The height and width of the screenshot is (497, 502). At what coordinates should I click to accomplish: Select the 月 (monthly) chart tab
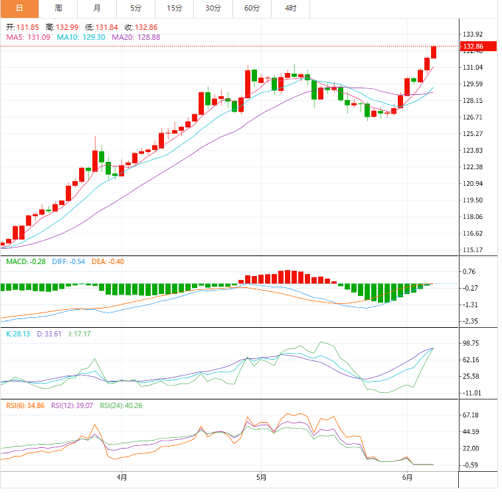tap(98, 9)
